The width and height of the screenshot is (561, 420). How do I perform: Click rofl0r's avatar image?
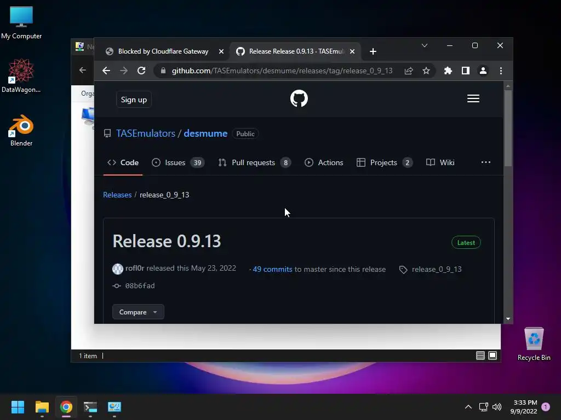point(118,269)
